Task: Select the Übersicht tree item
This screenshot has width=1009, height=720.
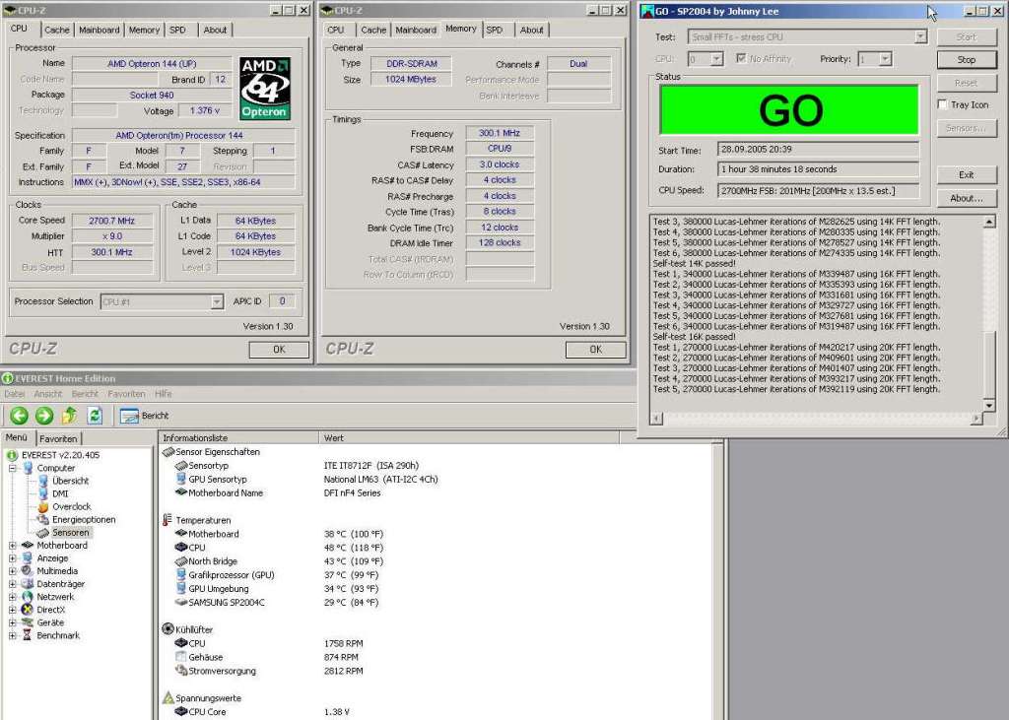Action: pyautogui.click(x=70, y=481)
